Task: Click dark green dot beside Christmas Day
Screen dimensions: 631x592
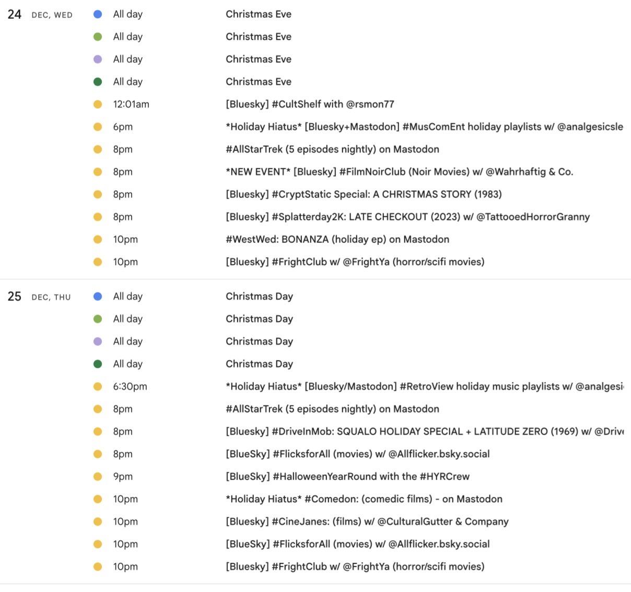Action: (x=98, y=364)
